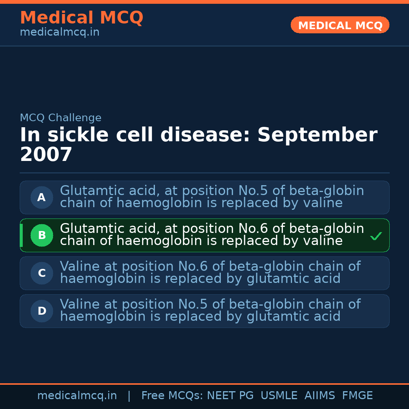Click the letter C circle badge
Viewport: 409px width, 409px height.
[x=42, y=273]
